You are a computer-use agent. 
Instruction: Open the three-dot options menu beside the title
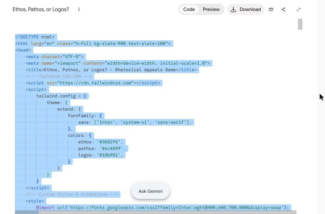(x=79, y=9)
